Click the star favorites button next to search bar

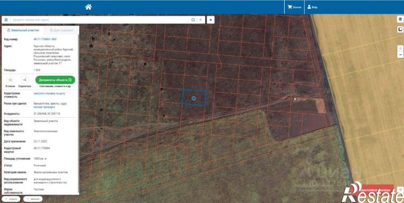coord(211,20)
